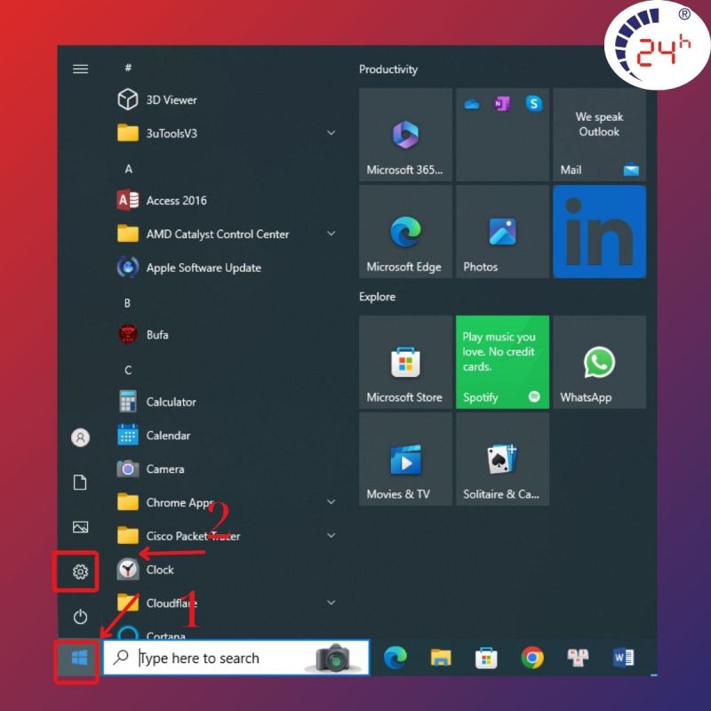
Task: Open the Microsoft 365 tile
Action: pos(405,135)
